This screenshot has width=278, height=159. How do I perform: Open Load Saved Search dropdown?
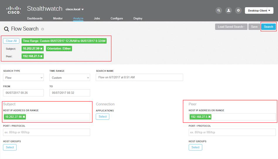pos(231,27)
